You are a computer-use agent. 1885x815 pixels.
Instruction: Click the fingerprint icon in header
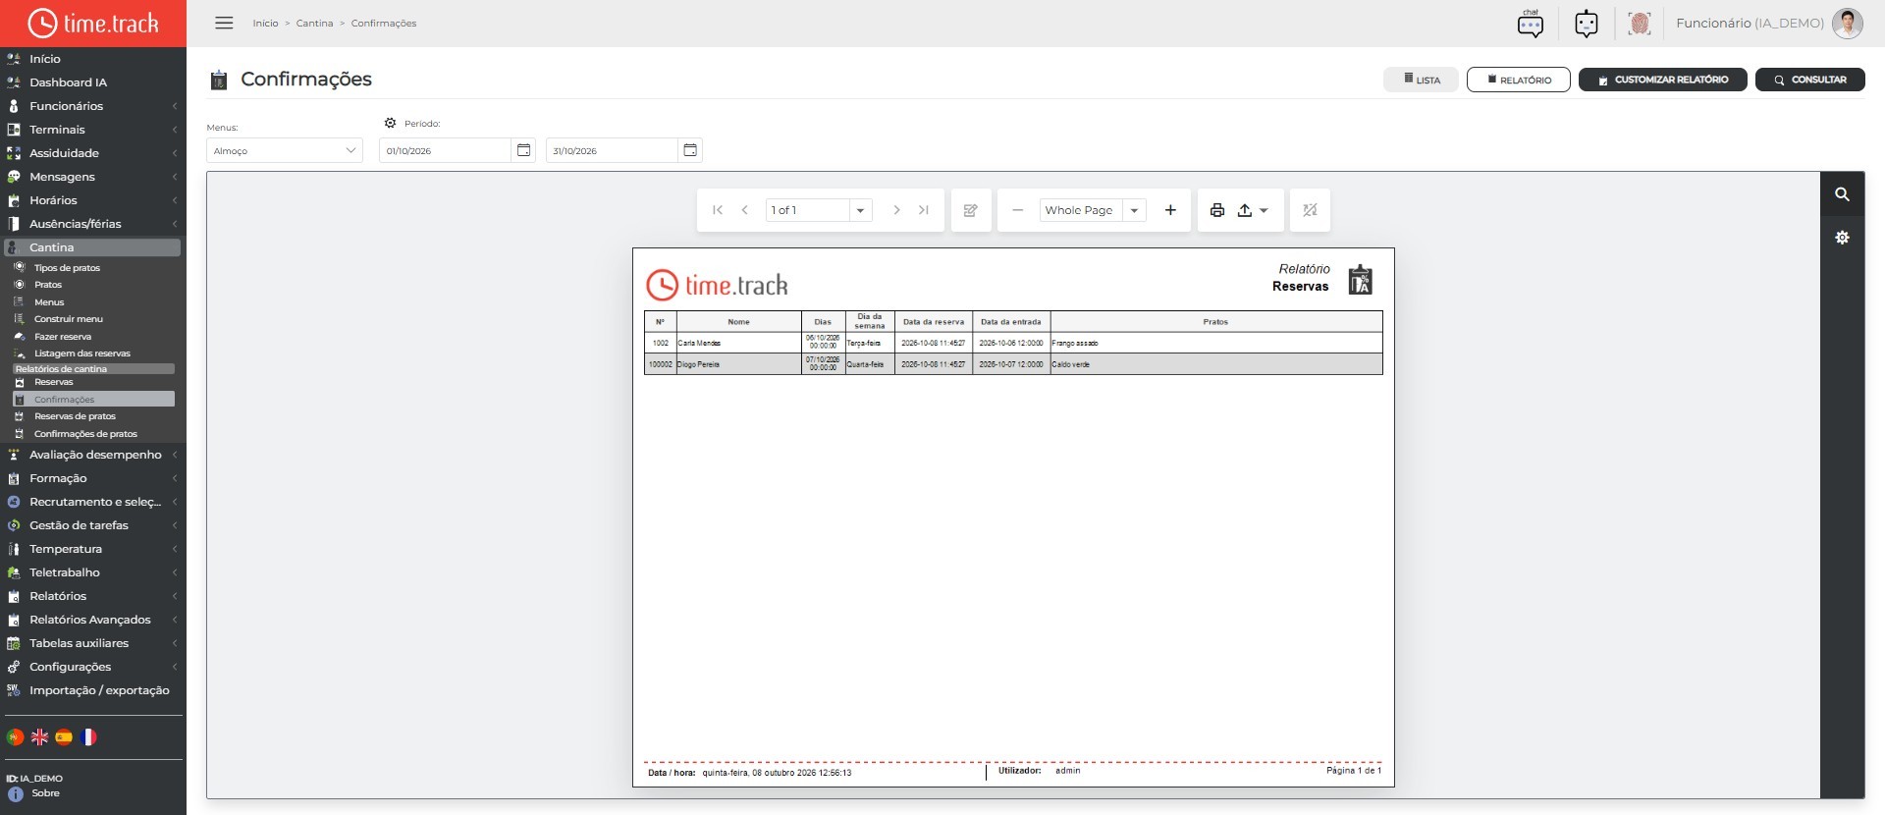tap(1640, 24)
